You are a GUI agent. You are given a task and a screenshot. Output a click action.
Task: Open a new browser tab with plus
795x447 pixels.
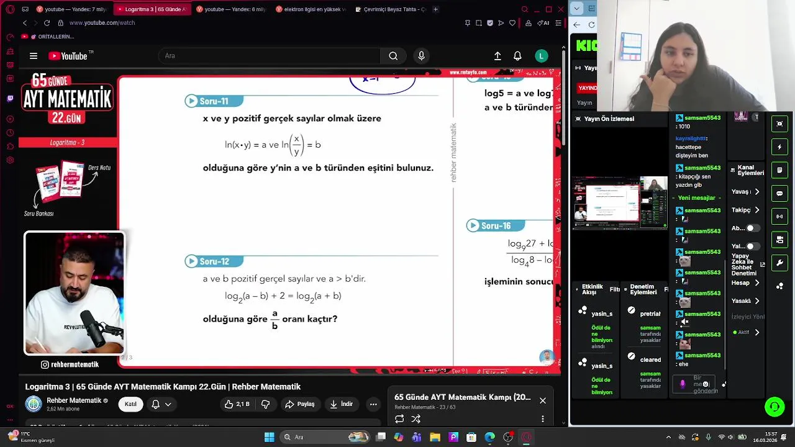tap(435, 9)
